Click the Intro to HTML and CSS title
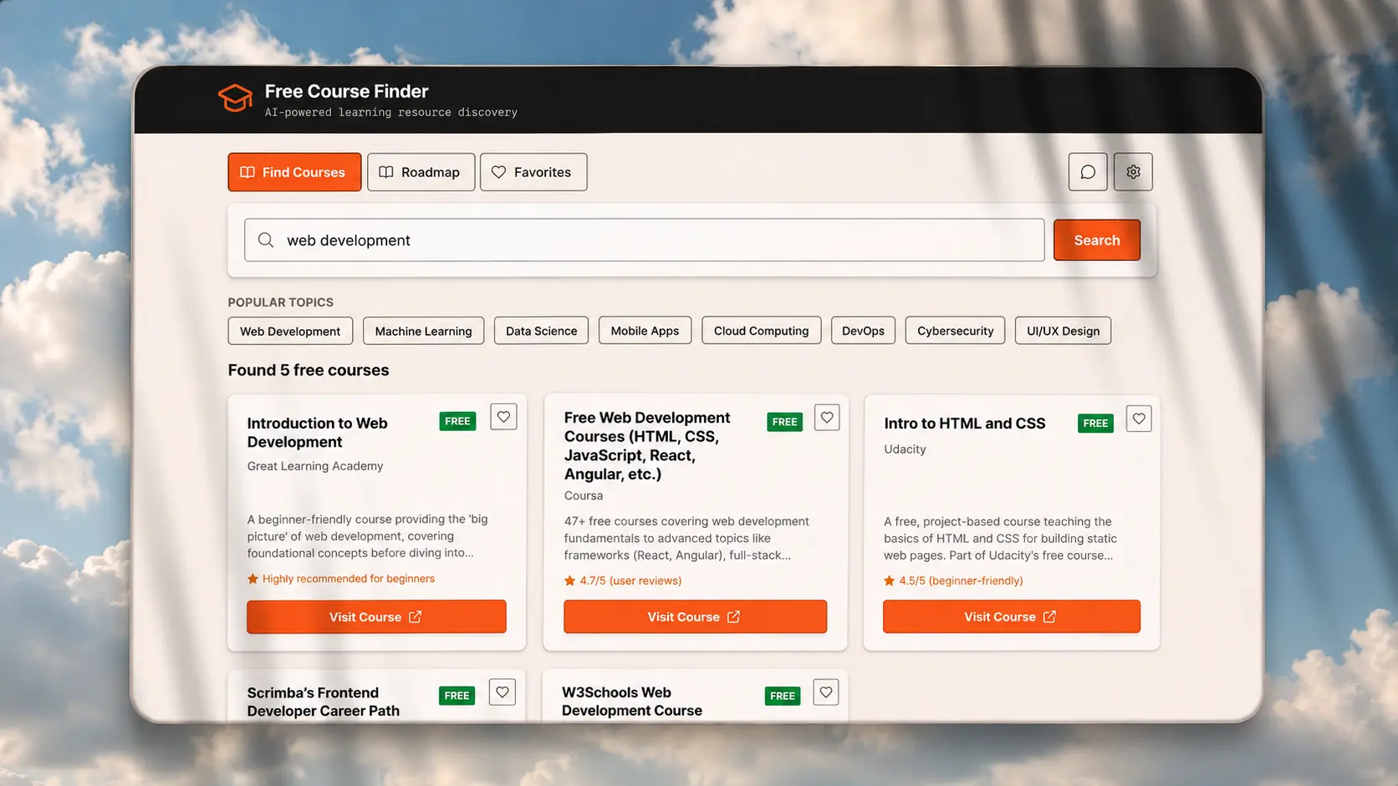 coord(965,423)
